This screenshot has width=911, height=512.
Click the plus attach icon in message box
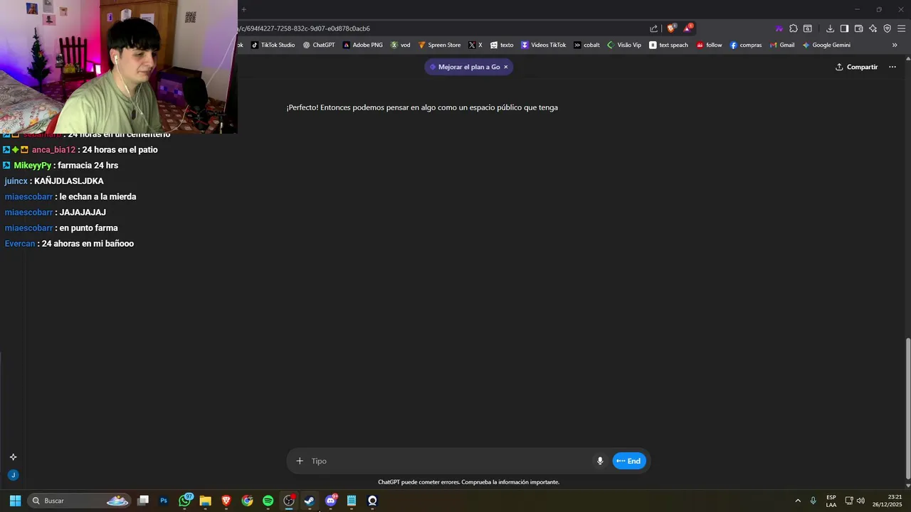(x=300, y=461)
